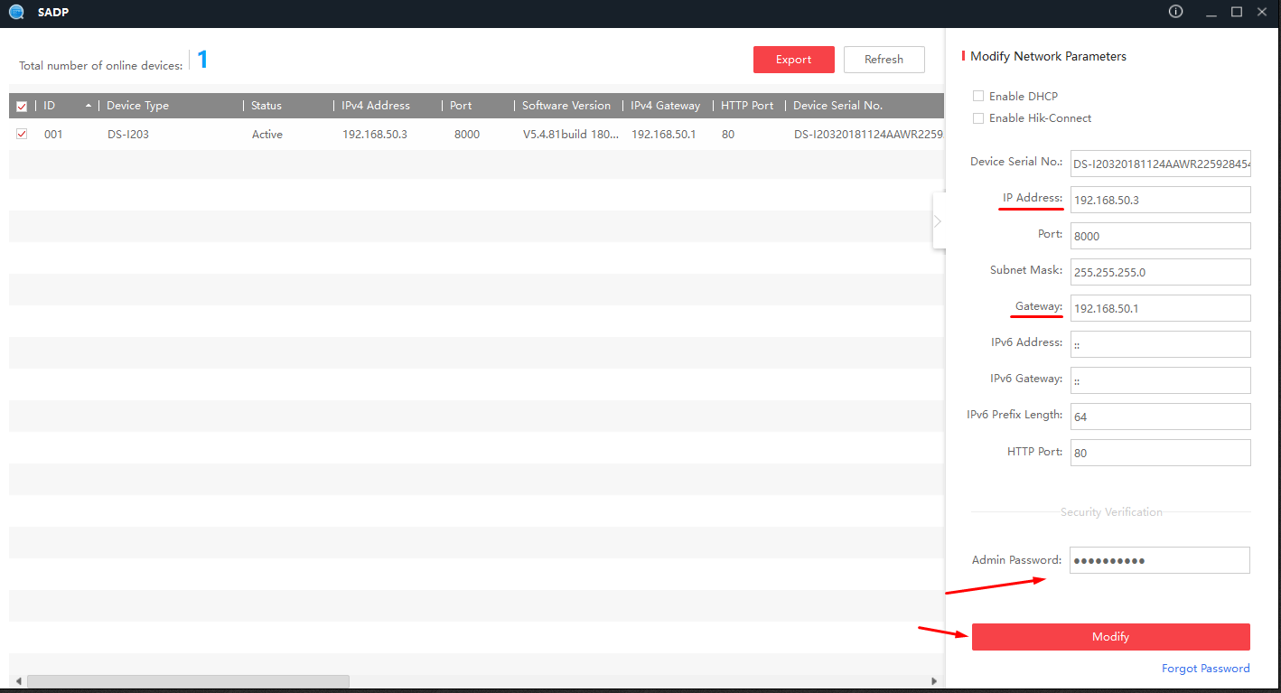Click the SADP application logo icon
This screenshot has height=693, width=1281.
tap(16, 12)
